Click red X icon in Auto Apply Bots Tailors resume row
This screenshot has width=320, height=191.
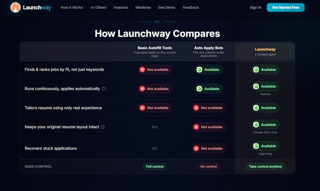coord(196,108)
